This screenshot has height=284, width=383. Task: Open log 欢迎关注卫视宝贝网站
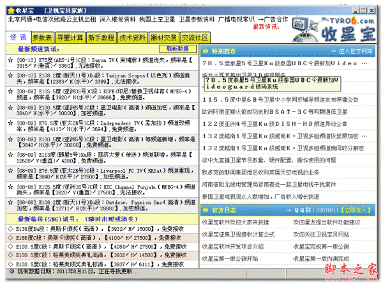[x=321, y=235]
